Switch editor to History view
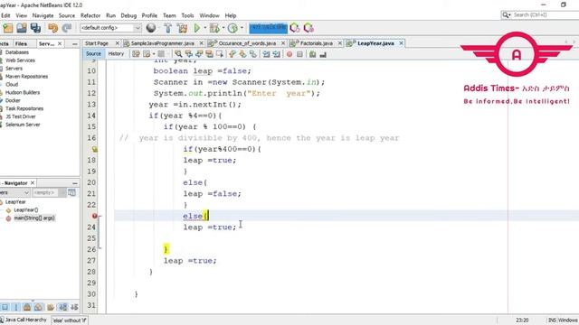579x325 pixels. [116, 54]
